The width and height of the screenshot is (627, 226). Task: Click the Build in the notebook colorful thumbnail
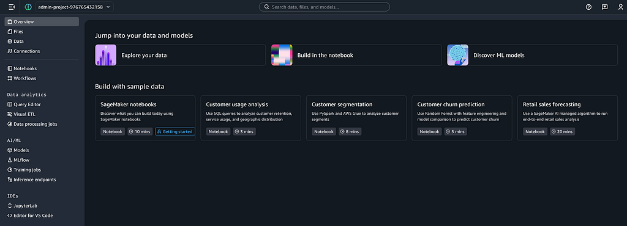coord(282,55)
